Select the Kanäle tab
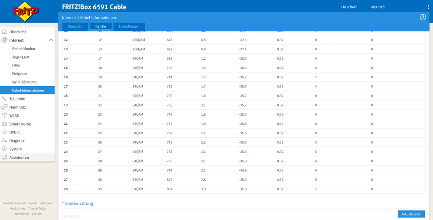433x220 pixels. coord(101,26)
